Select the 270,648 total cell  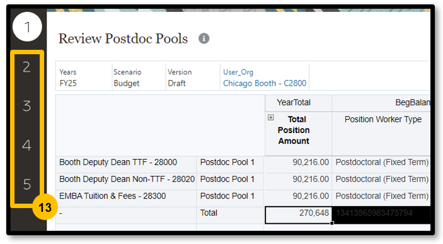(x=298, y=215)
